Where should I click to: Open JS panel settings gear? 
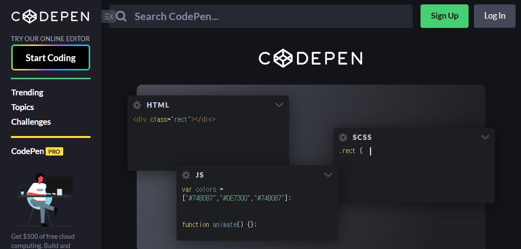pyautogui.click(x=186, y=175)
